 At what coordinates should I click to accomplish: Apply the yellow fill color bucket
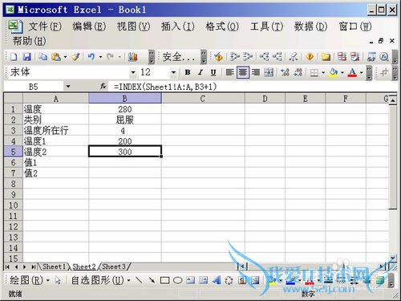pos(334,72)
